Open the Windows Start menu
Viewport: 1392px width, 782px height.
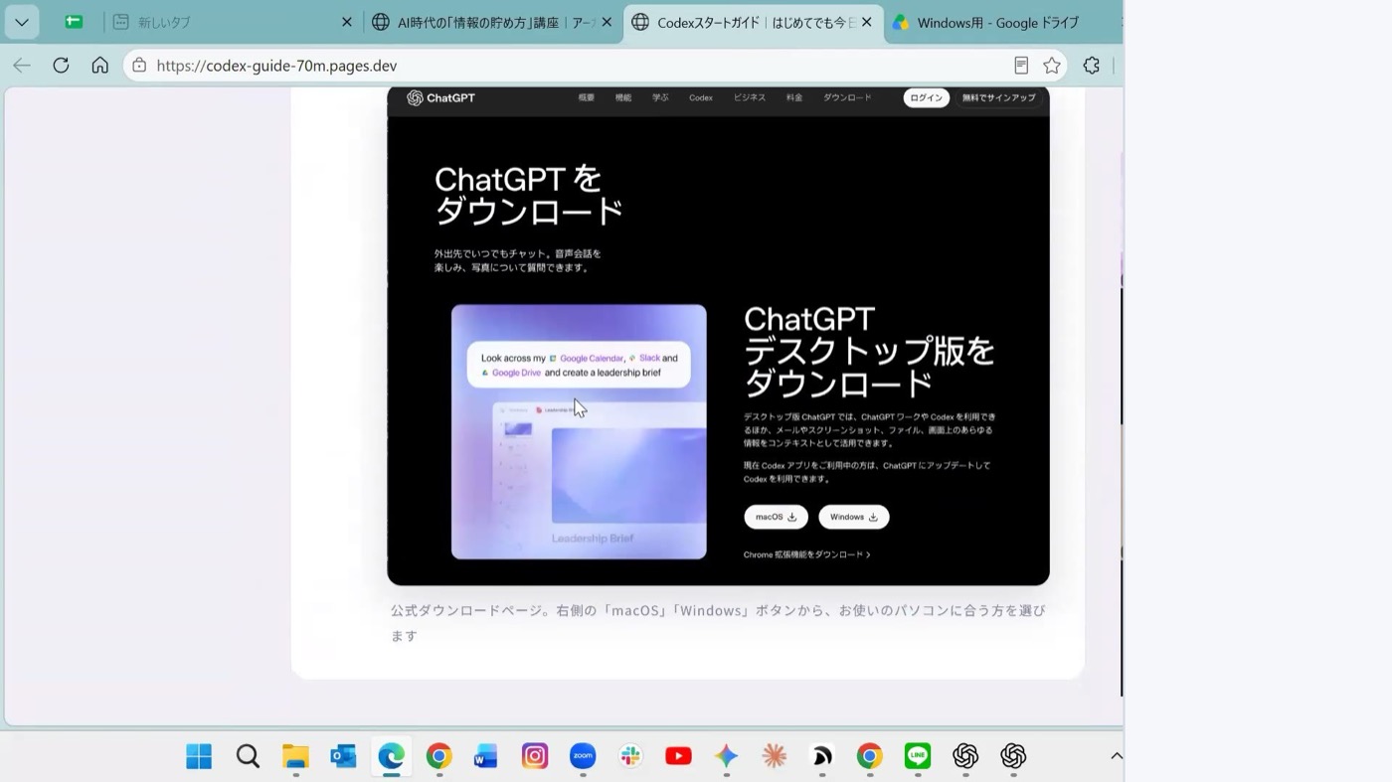click(199, 756)
